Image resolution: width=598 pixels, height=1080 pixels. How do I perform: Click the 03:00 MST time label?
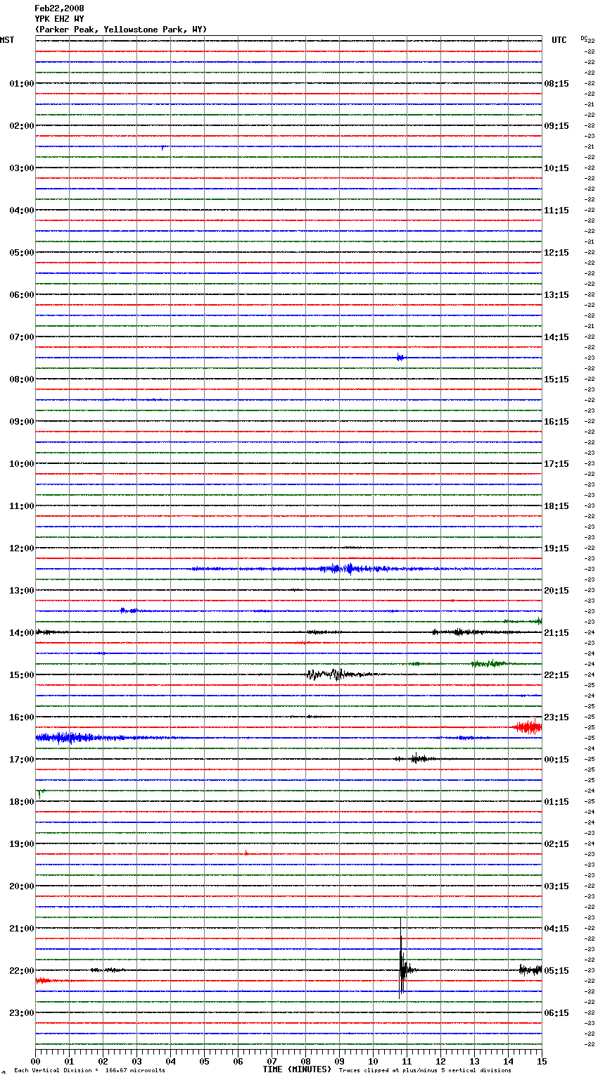click(x=22, y=168)
